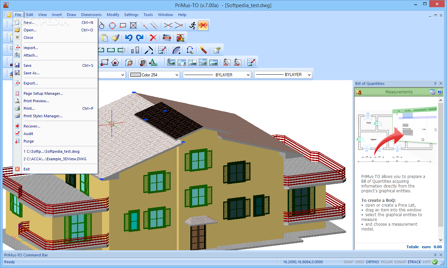Image resolution: width=447 pixels, height=268 pixels.
Task: Click scroll-down arrow in Measurements panel
Action: [x=441, y=240]
